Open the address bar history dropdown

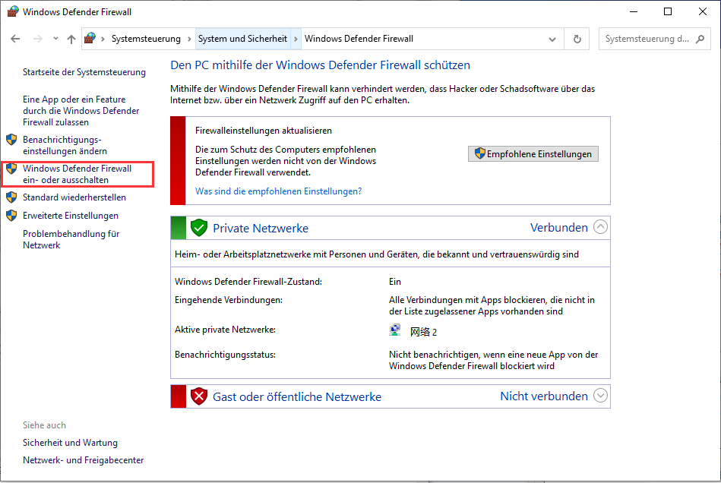point(552,39)
